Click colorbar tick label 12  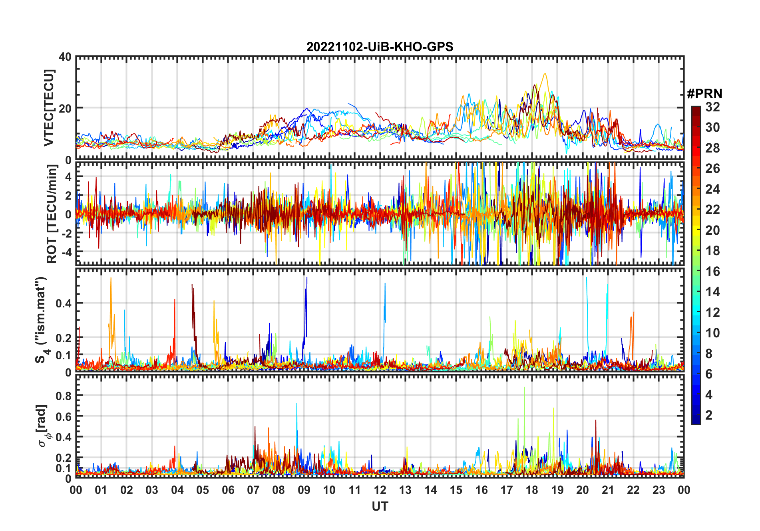coord(712,312)
